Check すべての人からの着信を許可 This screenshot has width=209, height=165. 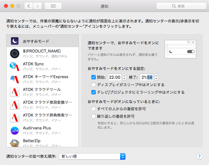94,109
